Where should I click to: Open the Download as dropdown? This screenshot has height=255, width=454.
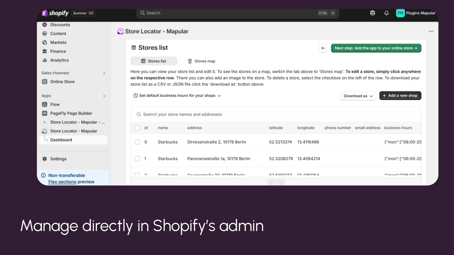(x=358, y=96)
